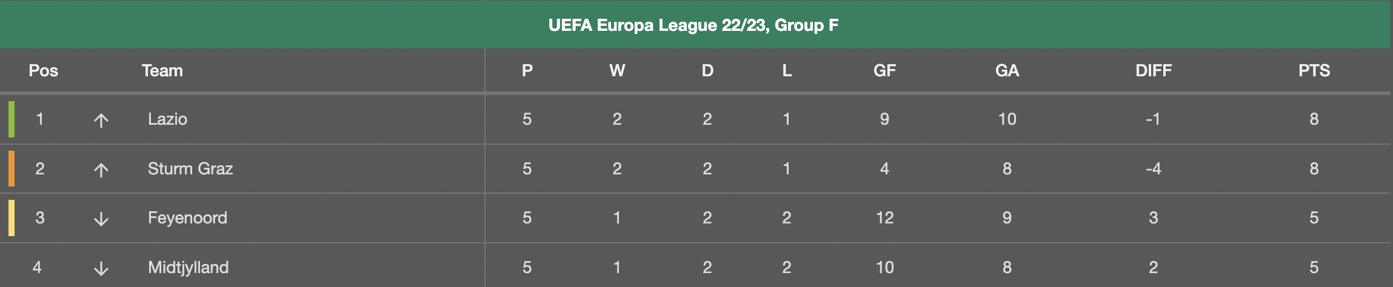Viewport: 1393px width, 287px height.
Task: Click the GA column header
Action: [x=1007, y=70]
